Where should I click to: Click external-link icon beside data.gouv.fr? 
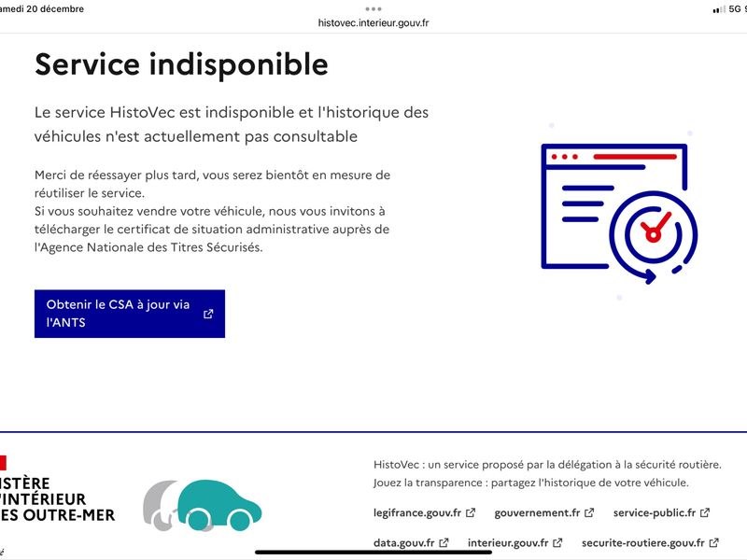click(x=444, y=542)
